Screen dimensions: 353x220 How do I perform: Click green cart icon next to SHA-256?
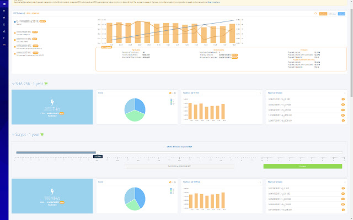(46, 84)
